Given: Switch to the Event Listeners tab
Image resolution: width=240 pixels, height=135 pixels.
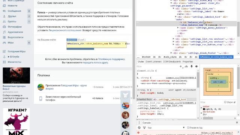Looking at the screenshot, I should [153, 61].
